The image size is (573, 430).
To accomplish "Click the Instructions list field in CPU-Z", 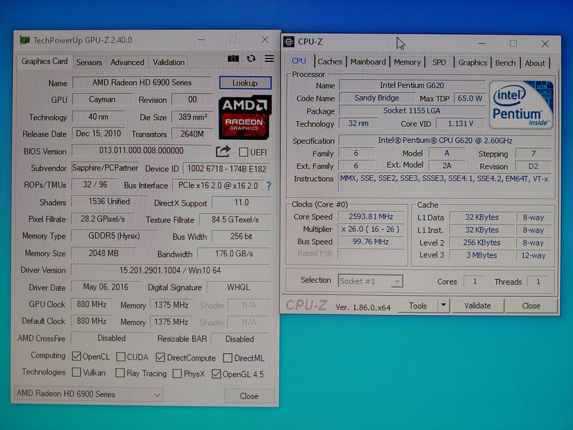I will [x=445, y=182].
